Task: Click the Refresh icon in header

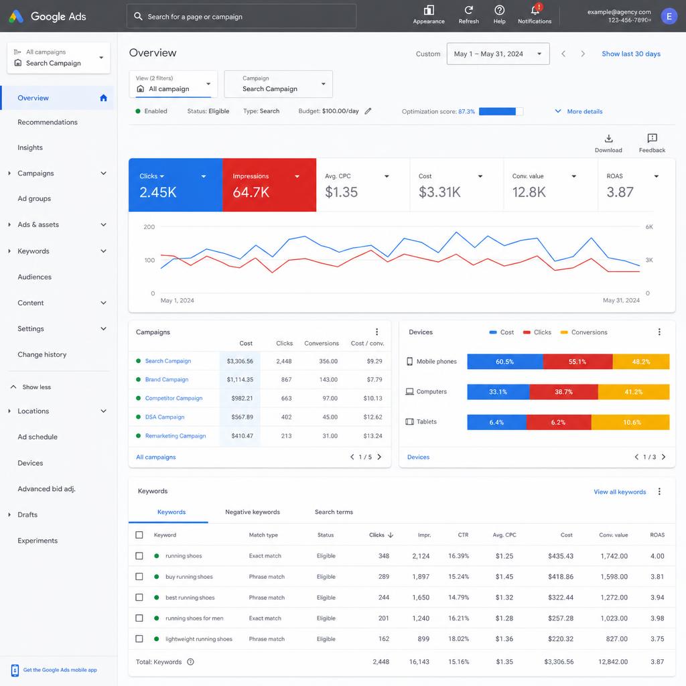Action: [468, 10]
